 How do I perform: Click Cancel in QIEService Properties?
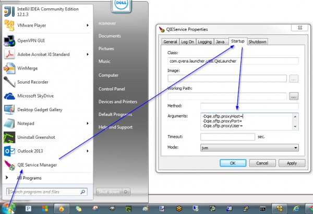(x=262, y=163)
